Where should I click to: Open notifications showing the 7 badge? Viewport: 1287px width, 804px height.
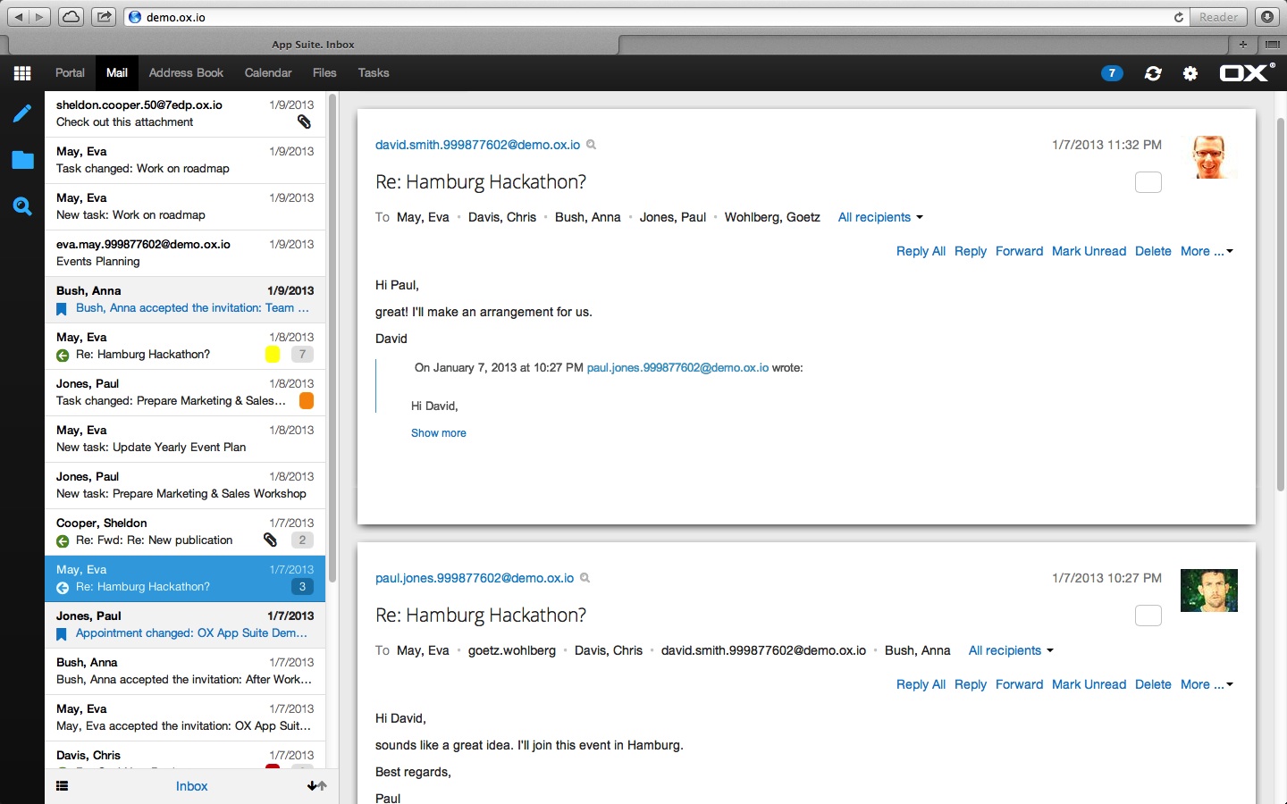1112,73
